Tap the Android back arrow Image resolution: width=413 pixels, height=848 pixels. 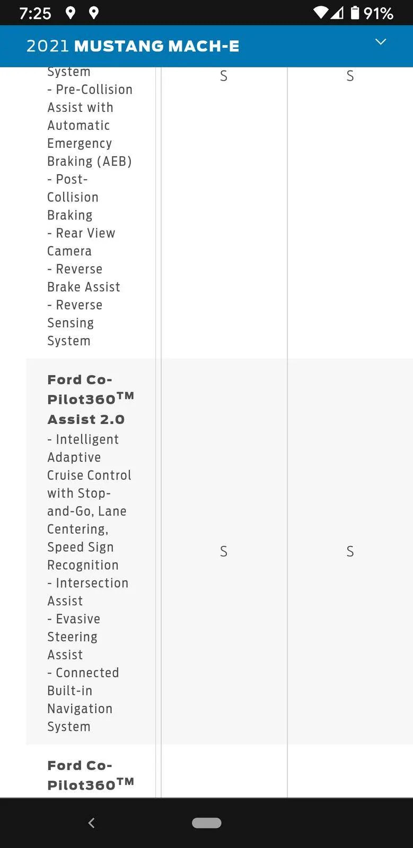(x=91, y=823)
